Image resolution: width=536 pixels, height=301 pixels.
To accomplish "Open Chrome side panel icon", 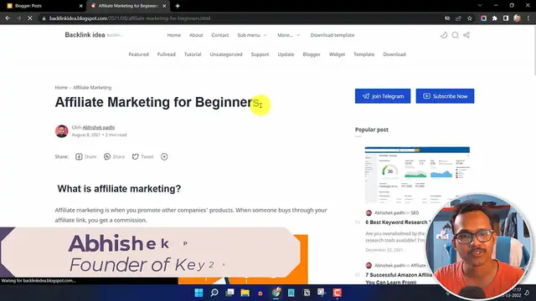I will click(506, 18).
